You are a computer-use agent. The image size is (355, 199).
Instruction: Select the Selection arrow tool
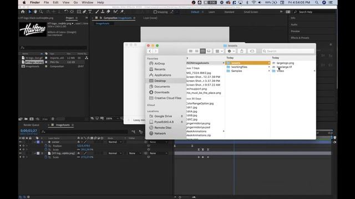tap(29, 12)
